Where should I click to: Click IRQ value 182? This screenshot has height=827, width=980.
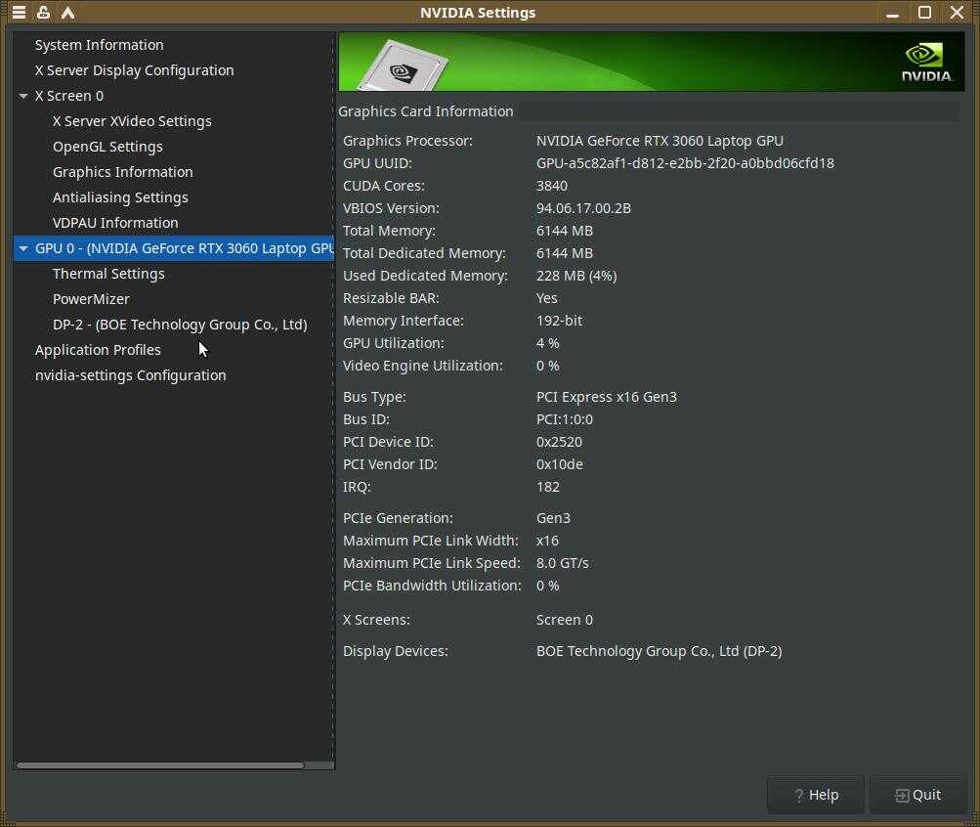[547, 488]
